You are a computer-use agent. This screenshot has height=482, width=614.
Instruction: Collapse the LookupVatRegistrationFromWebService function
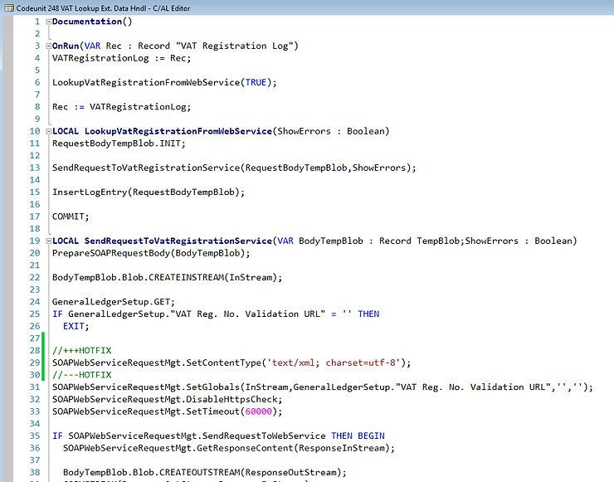(48, 131)
